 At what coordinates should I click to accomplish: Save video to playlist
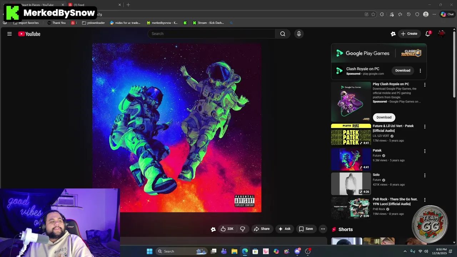tap(306, 229)
